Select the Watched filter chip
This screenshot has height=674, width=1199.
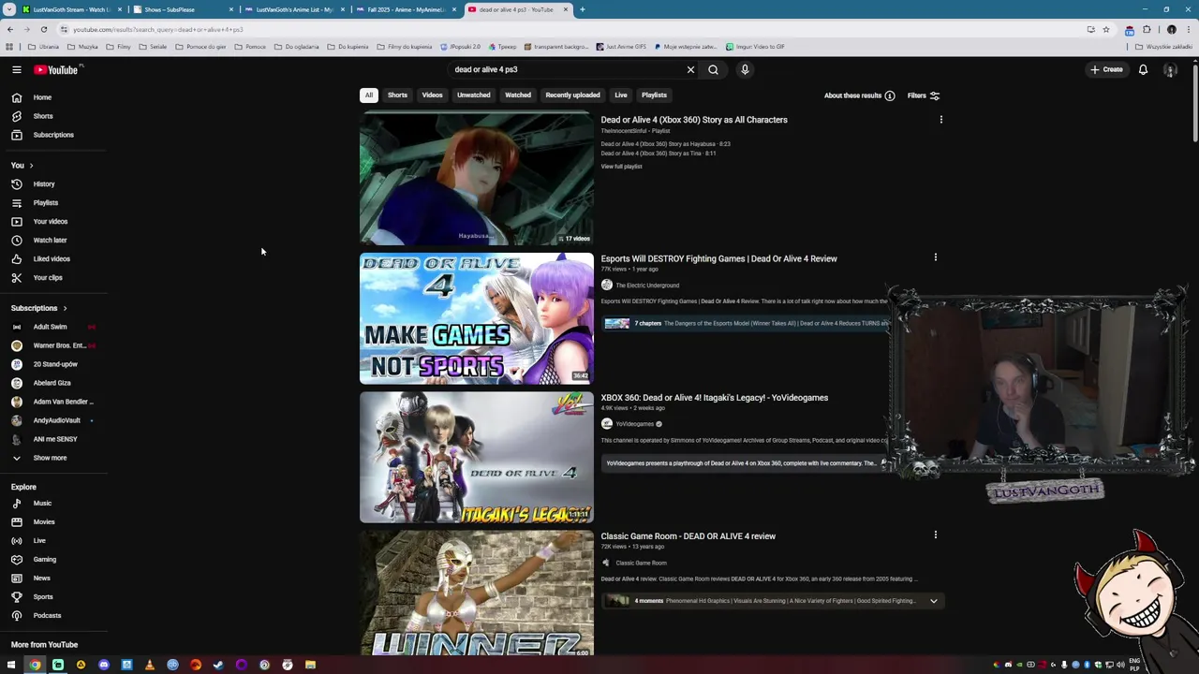click(518, 95)
